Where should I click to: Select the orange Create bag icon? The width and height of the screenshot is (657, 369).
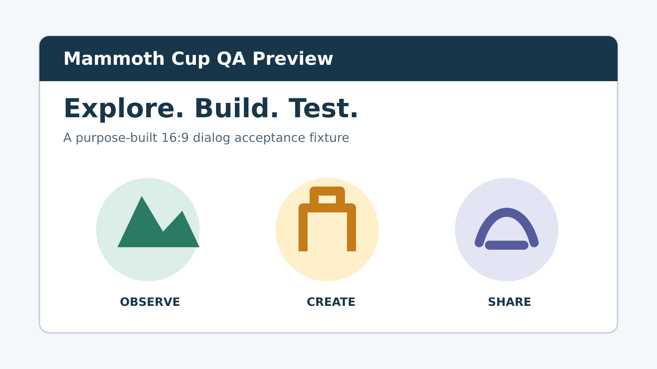tap(327, 219)
